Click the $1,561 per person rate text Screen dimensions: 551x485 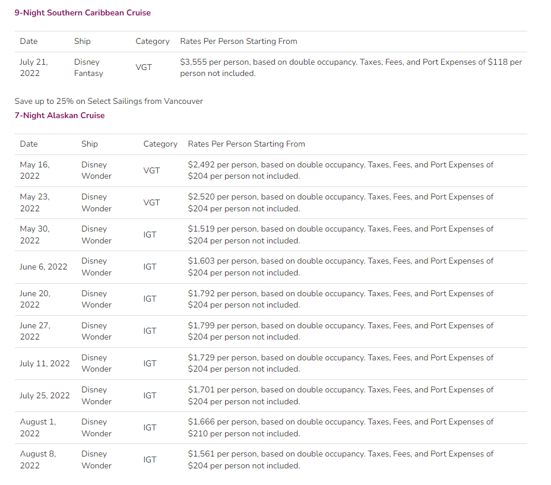pos(340,459)
